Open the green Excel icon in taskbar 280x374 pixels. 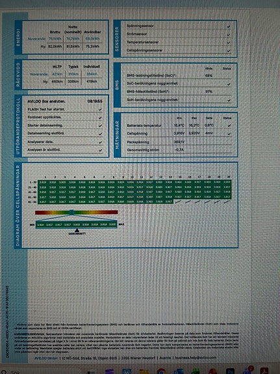(196, 371)
